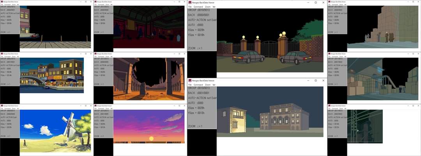
Task: Open Ver menu in the gate-and-cars window
Action: pos(214,7)
